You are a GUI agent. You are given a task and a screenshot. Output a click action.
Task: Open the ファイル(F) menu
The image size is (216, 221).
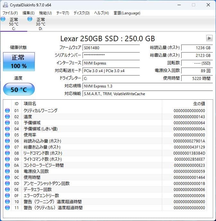pos(10,13)
